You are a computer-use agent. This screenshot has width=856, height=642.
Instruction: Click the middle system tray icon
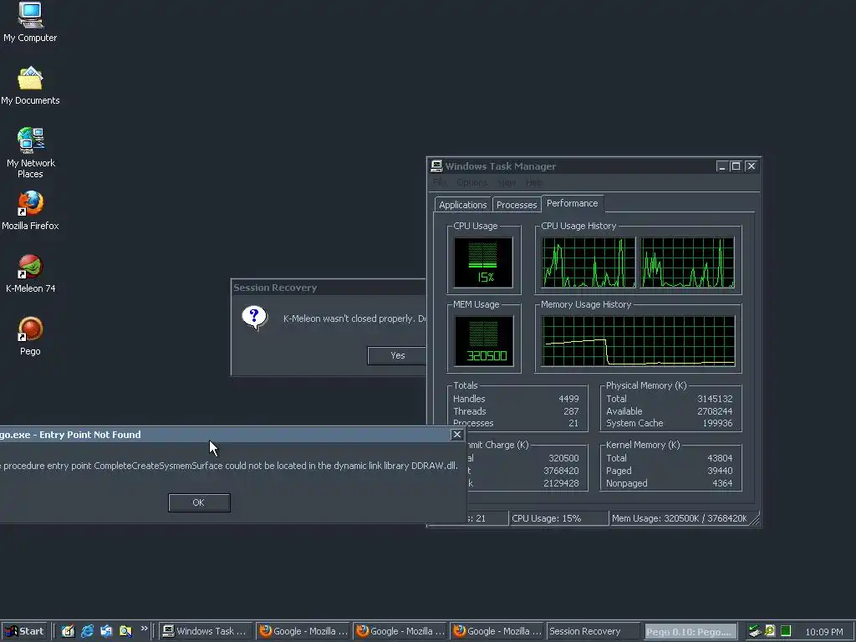770,631
